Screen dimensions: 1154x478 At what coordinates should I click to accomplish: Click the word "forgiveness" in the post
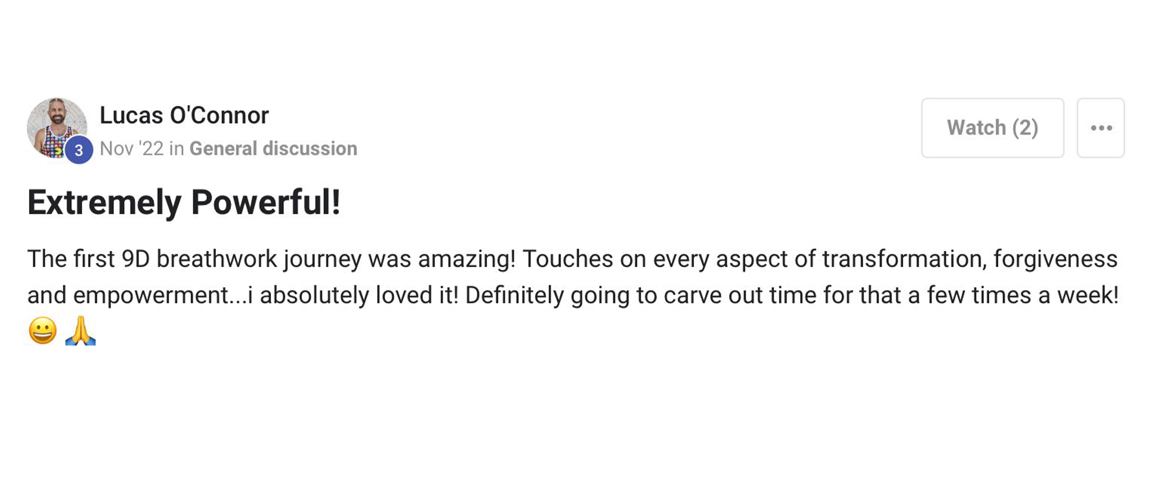(1055, 259)
